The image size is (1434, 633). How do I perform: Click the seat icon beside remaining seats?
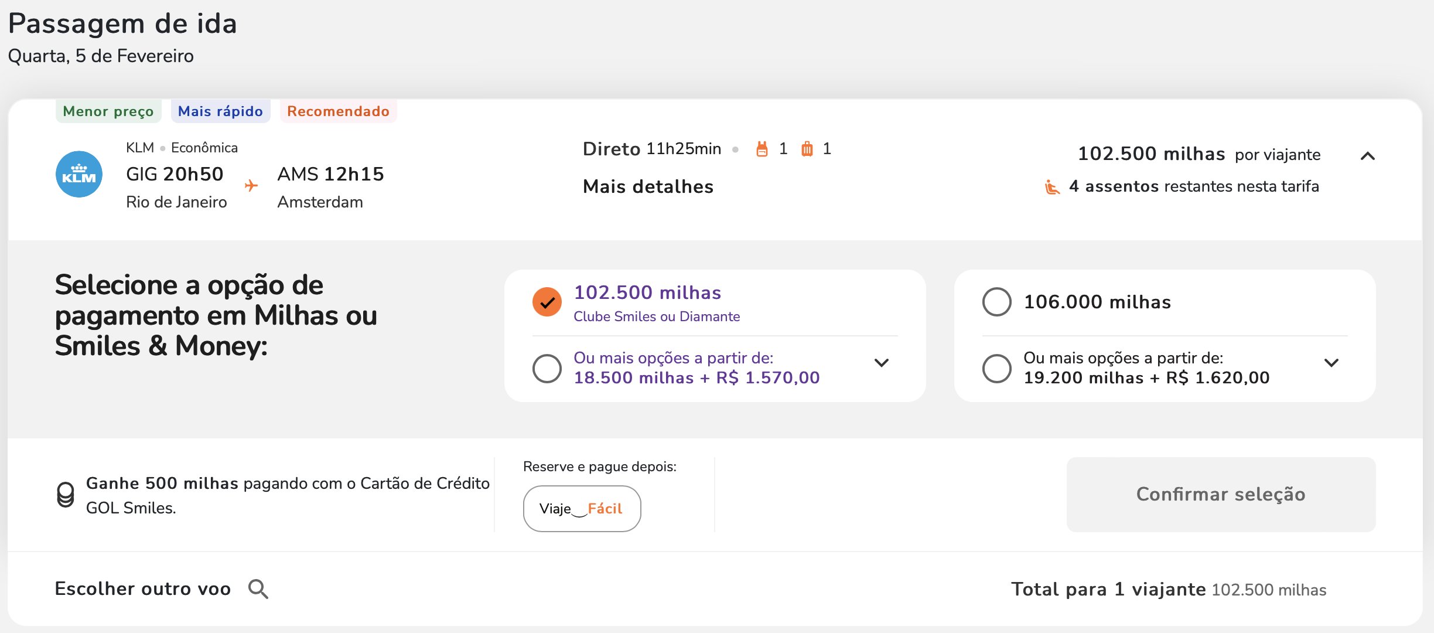pyautogui.click(x=1053, y=187)
